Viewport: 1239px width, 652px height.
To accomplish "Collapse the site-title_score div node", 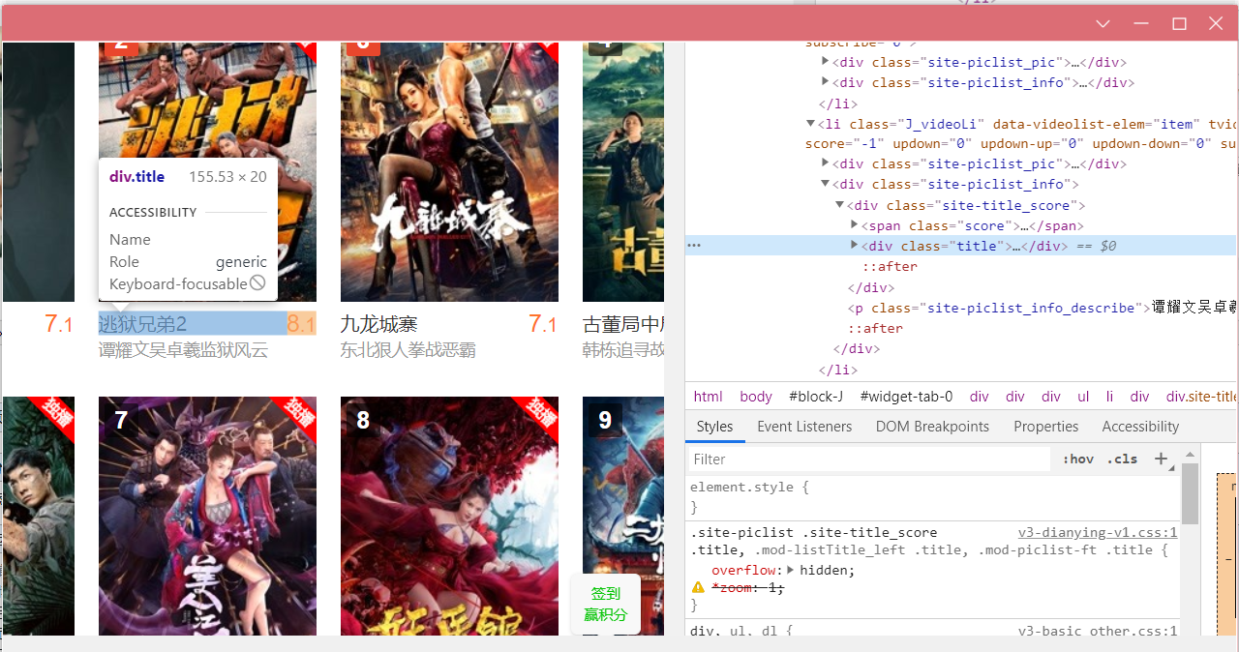I will (840, 205).
